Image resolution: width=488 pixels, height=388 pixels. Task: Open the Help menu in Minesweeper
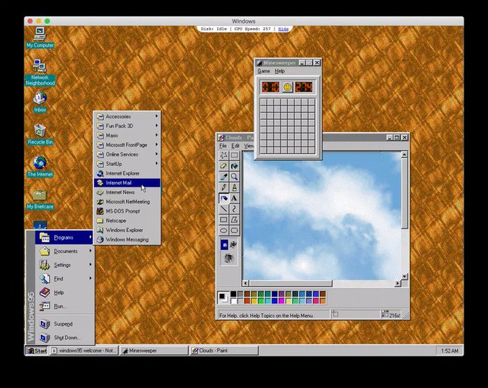pos(279,71)
